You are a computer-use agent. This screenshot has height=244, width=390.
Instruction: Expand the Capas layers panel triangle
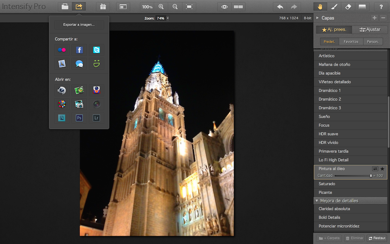pos(317,18)
